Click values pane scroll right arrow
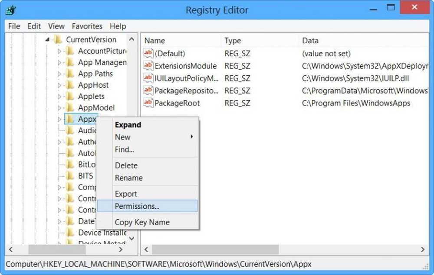Screen dimensions: 434x275 tap(423, 249)
